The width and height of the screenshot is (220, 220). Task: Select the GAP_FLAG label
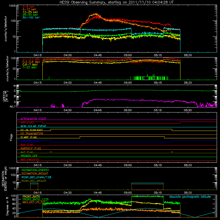(27, 122)
